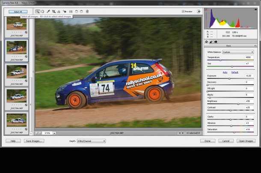Click settings badge on _DSC7363.NEF thumbnail
This screenshot has height=173, width=261.
tap(26, 32)
